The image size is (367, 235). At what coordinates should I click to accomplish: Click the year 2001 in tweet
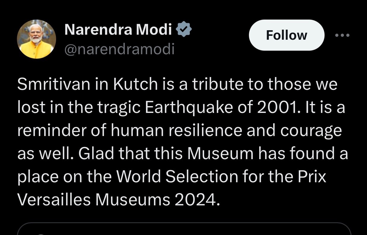(x=278, y=108)
